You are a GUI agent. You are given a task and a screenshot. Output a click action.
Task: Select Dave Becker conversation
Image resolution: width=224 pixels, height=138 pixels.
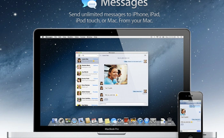click(87, 87)
